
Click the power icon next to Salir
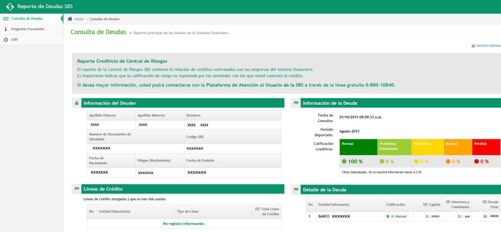(5, 39)
